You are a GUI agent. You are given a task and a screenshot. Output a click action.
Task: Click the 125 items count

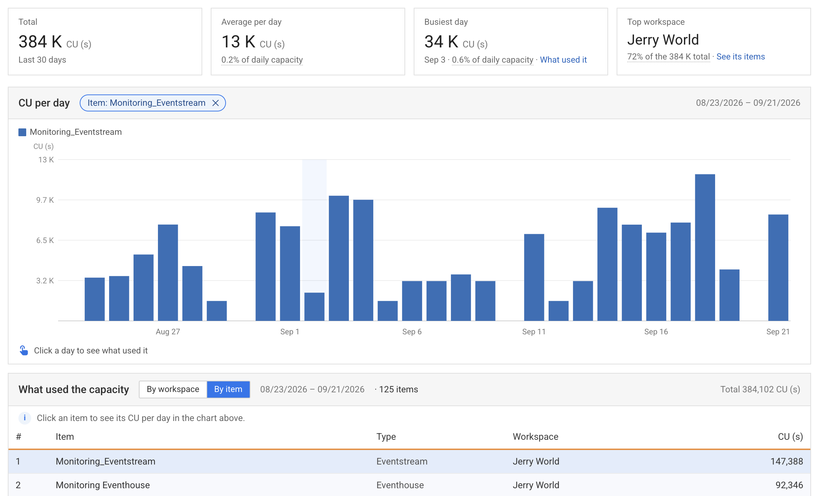[x=398, y=389]
